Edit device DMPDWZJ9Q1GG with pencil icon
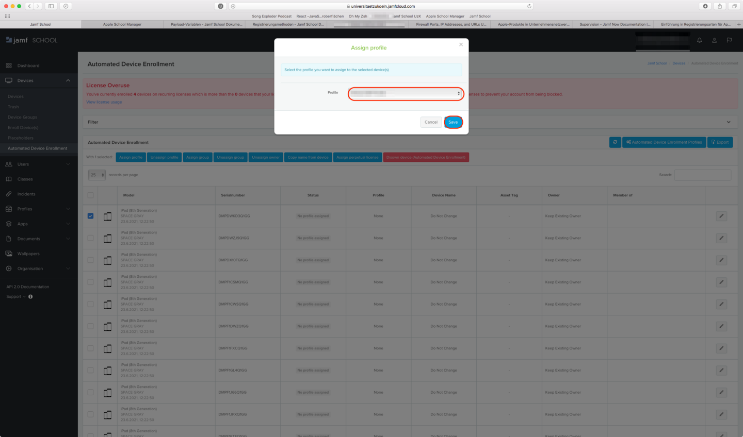The image size is (743, 437). [721, 238]
